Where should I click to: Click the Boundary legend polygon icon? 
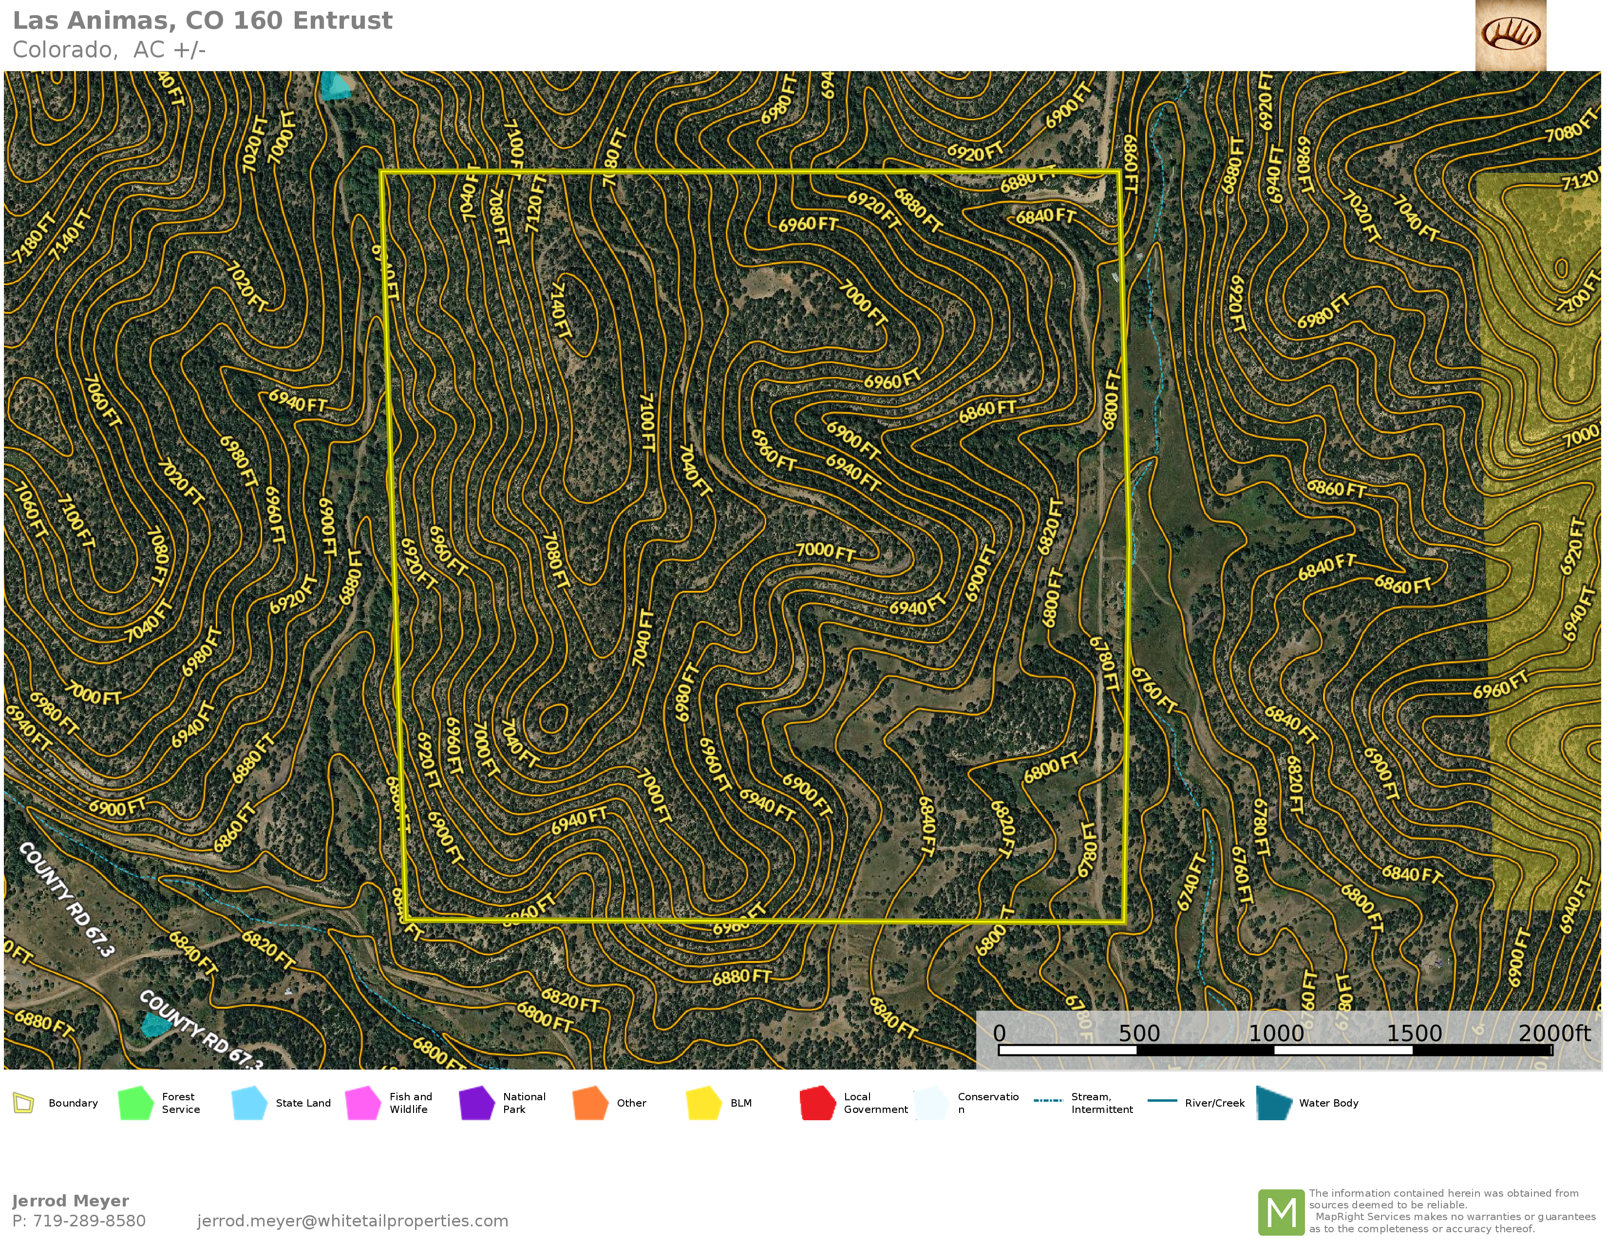pyautogui.click(x=23, y=1103)
